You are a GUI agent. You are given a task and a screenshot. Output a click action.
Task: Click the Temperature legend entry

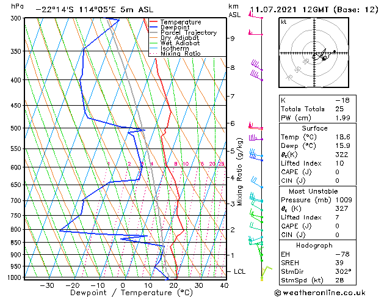[181, 22]
